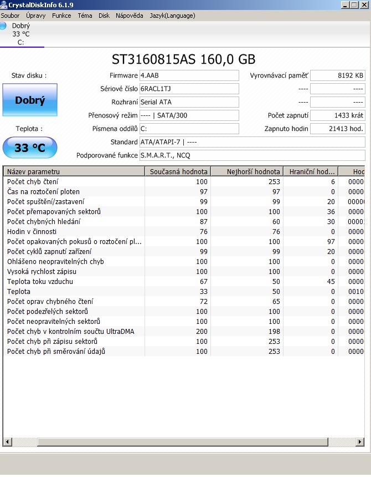Open the Jazyk(Language) menu
The height and width of the screenshot is (477, 371).
click(172, 16)
